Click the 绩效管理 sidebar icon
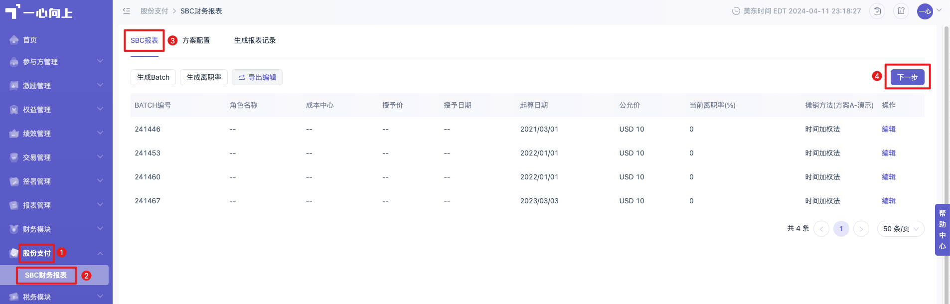 point(14,134)
